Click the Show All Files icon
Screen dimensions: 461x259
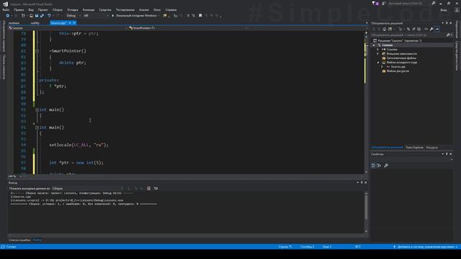(x=419, y=29)
